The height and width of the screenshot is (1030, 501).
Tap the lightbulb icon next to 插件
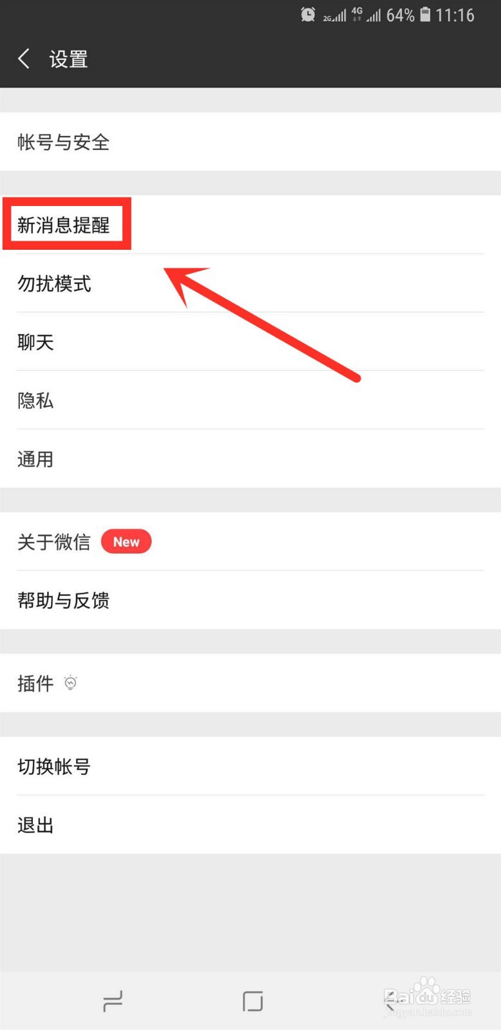point(71,683)
